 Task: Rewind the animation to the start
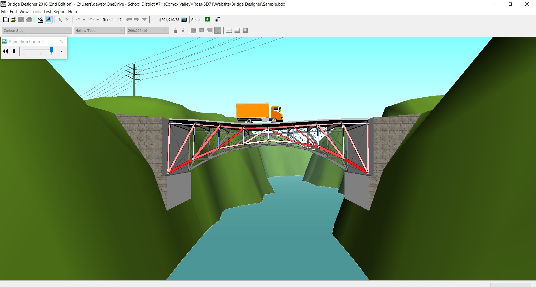pos(5,51)
